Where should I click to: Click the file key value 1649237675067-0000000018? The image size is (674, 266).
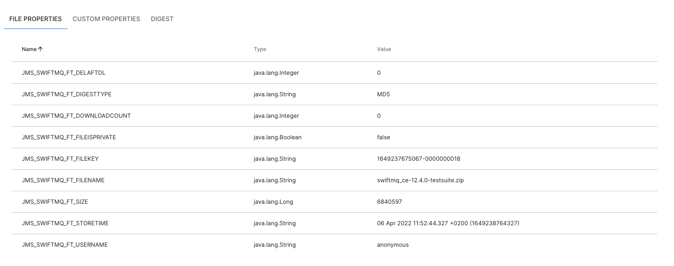tap(419, 159)
